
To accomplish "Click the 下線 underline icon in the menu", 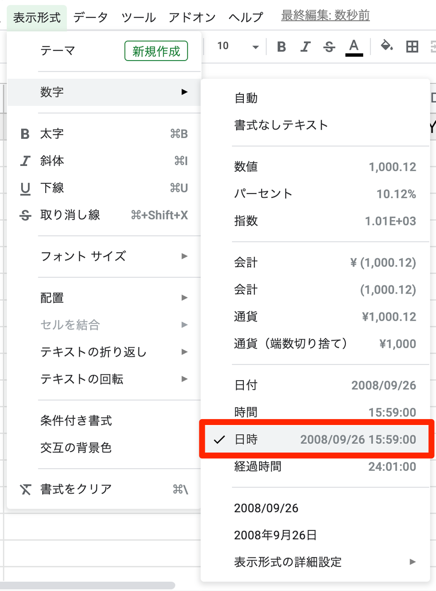I will click(x=25, y=188).
